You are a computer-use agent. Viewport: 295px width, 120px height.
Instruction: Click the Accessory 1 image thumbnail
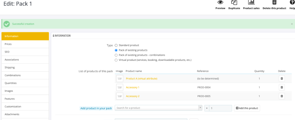120,87
